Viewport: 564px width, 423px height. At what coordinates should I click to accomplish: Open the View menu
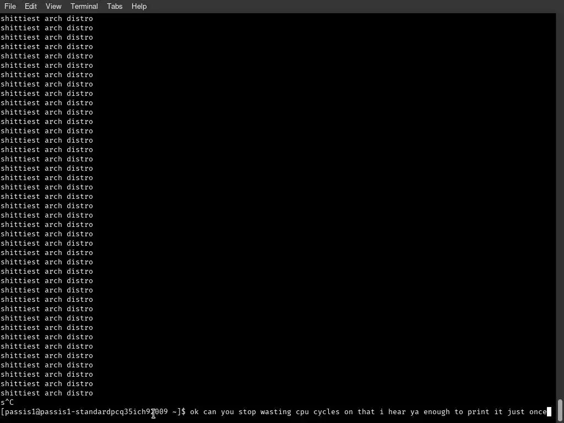click(x=53, y=6)
